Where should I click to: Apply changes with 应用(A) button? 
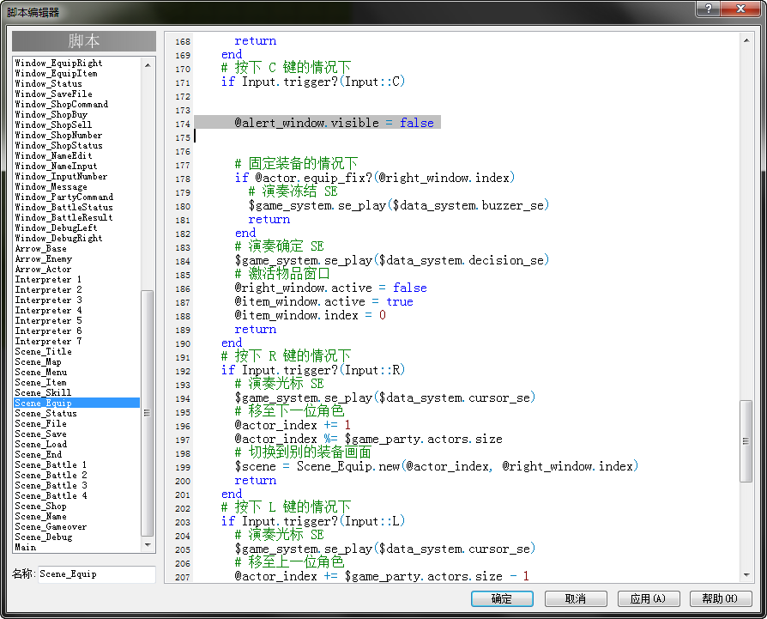pos(648,598)
